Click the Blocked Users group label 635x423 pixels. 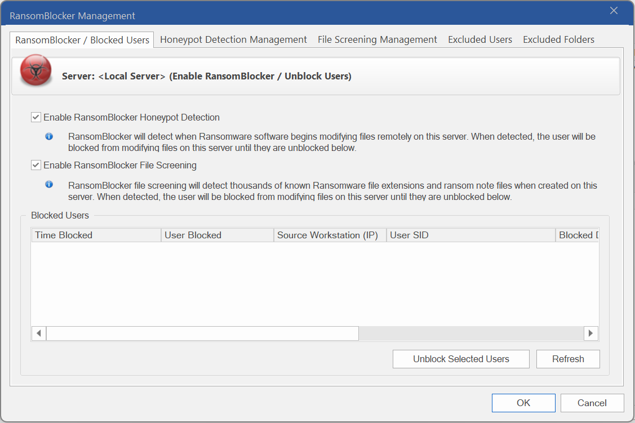60,215
